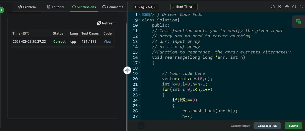This screenshot has height=131, width=305.
Task: Click the '// Your code here' comment
Action: pyautogui.click(x=184, y=73)
